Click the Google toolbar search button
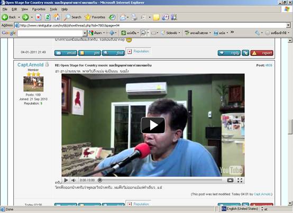 pos(96,33)
